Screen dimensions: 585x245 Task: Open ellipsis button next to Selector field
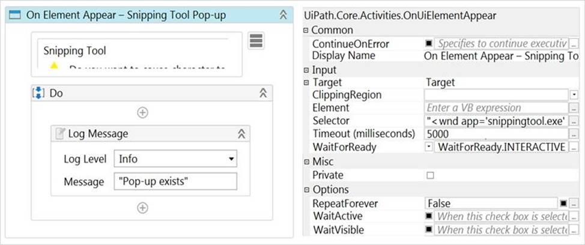pos(574,121)
